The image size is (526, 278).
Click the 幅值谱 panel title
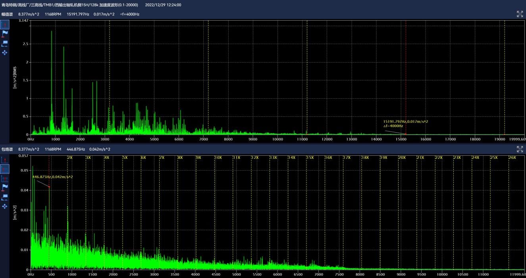(x=6, y=14)
